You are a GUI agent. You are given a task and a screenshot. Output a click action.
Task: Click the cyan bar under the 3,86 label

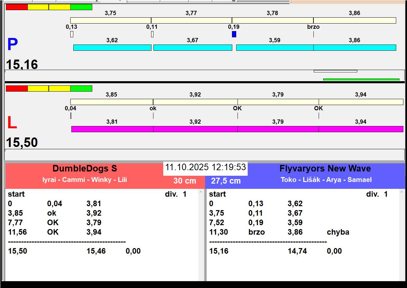[355, 47]
